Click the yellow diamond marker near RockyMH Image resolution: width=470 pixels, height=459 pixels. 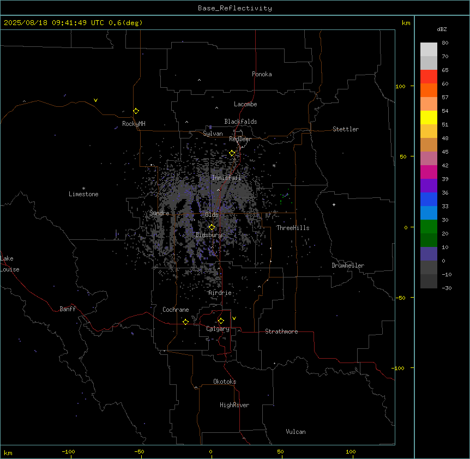tap(136, 111)
